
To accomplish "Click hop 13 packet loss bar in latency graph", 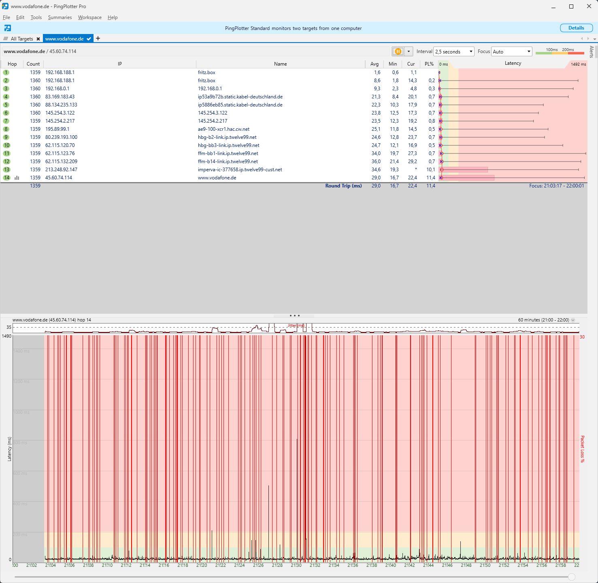I will [x=464, y=170].
